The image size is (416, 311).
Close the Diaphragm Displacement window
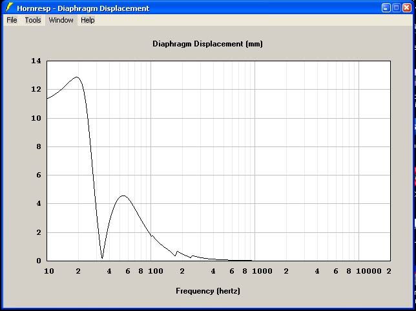pyautogui.click(x=407, y=8)
